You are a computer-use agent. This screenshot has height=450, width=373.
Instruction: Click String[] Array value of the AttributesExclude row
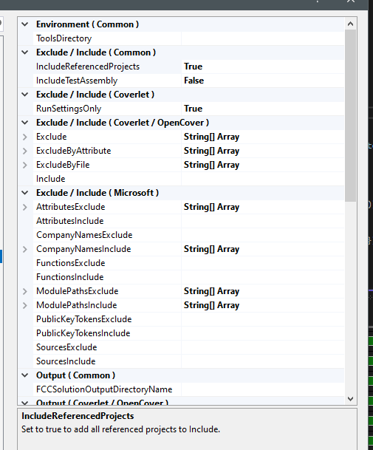(x=211, y=207)
